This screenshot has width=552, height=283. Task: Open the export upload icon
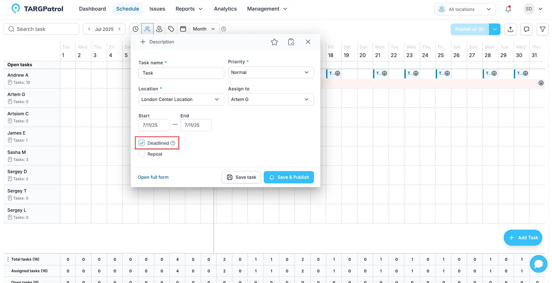coord(511,29)
